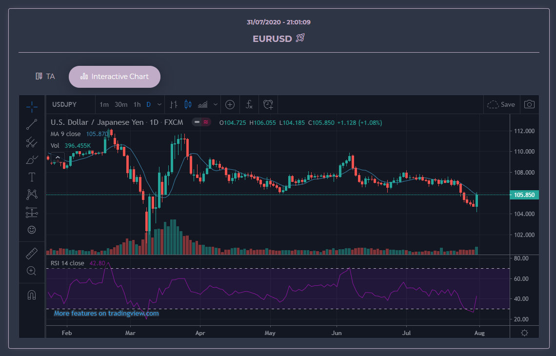Select the zoom-in magnifier tool
Viewport: 556px width, 356px height.
[x=31, y=271]
